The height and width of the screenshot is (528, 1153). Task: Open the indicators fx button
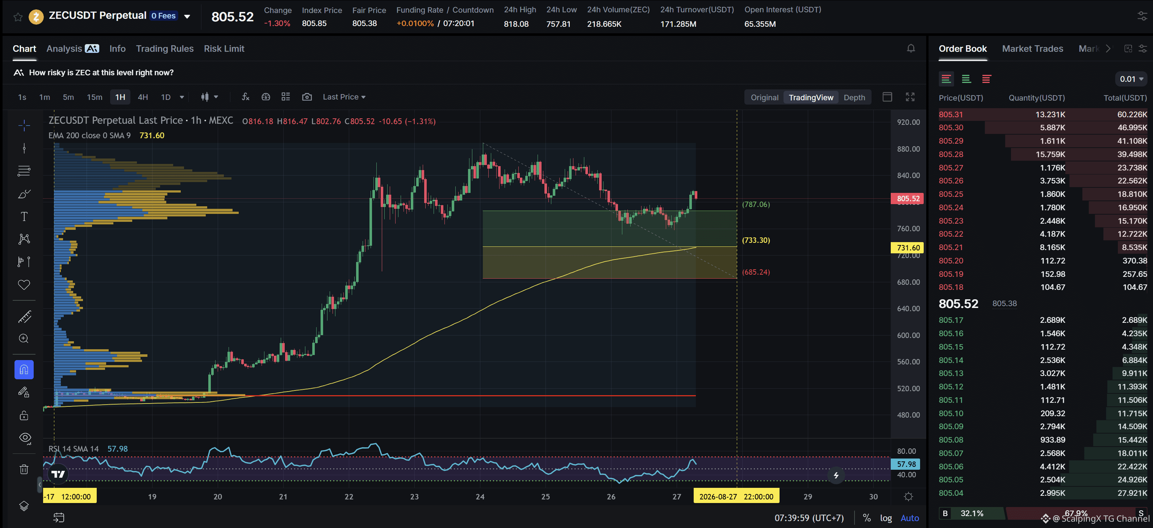(x=245, y=97)
